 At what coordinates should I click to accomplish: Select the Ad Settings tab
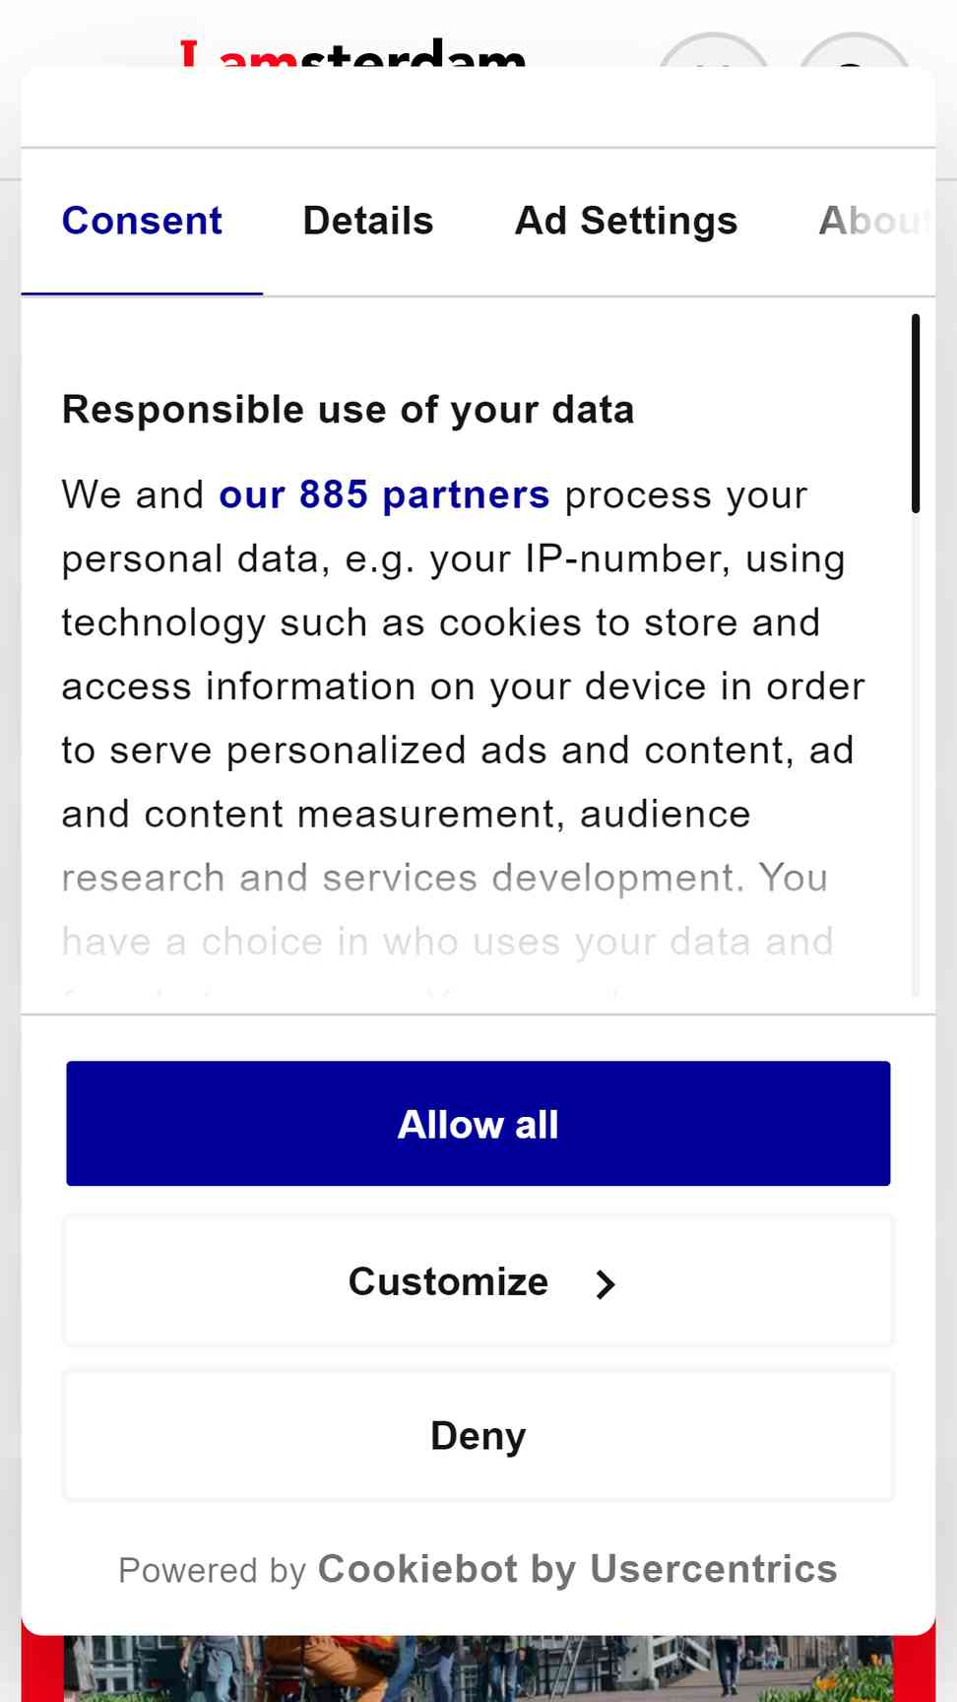(626, 222)
